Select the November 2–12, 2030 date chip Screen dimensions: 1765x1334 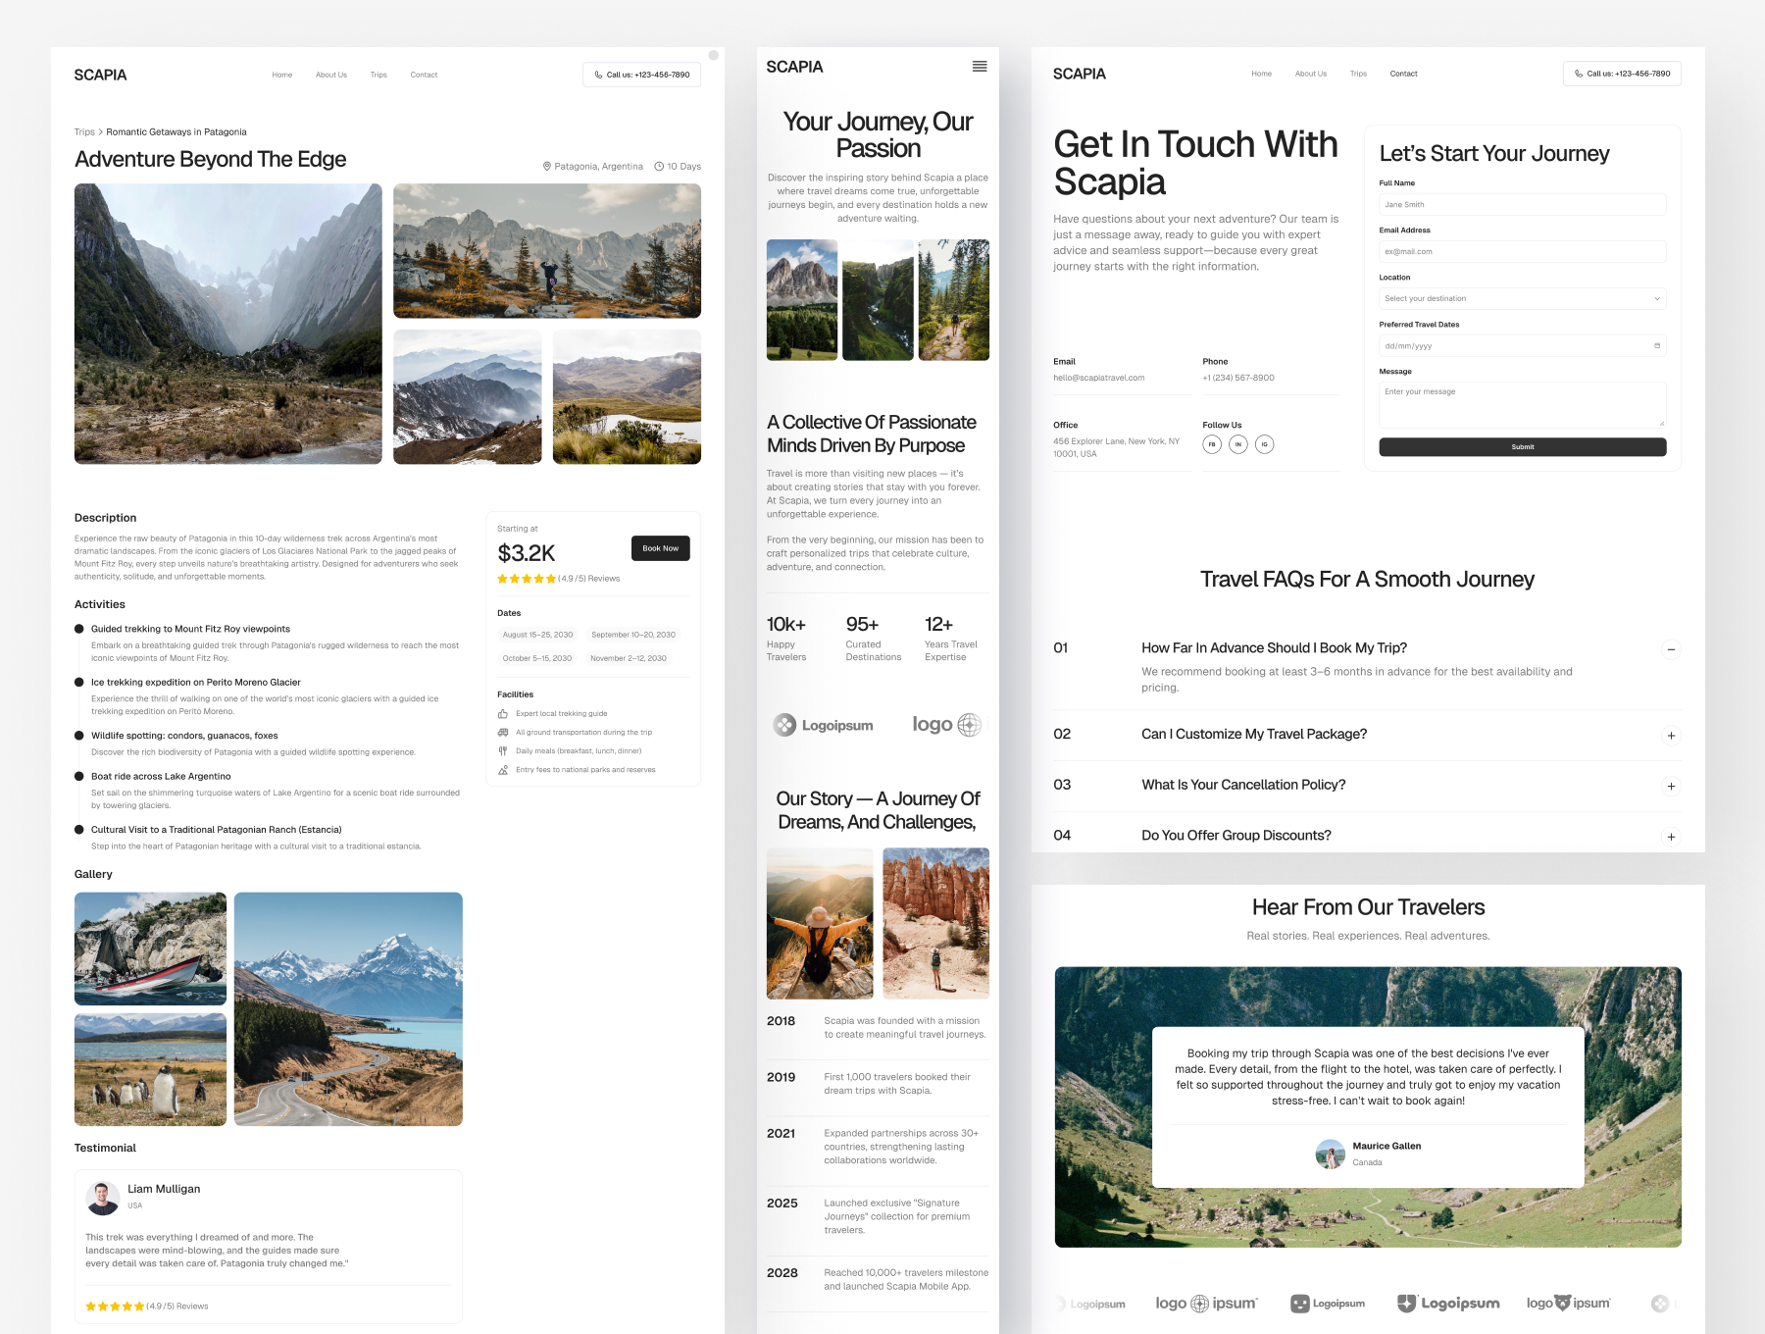[629, 658]
